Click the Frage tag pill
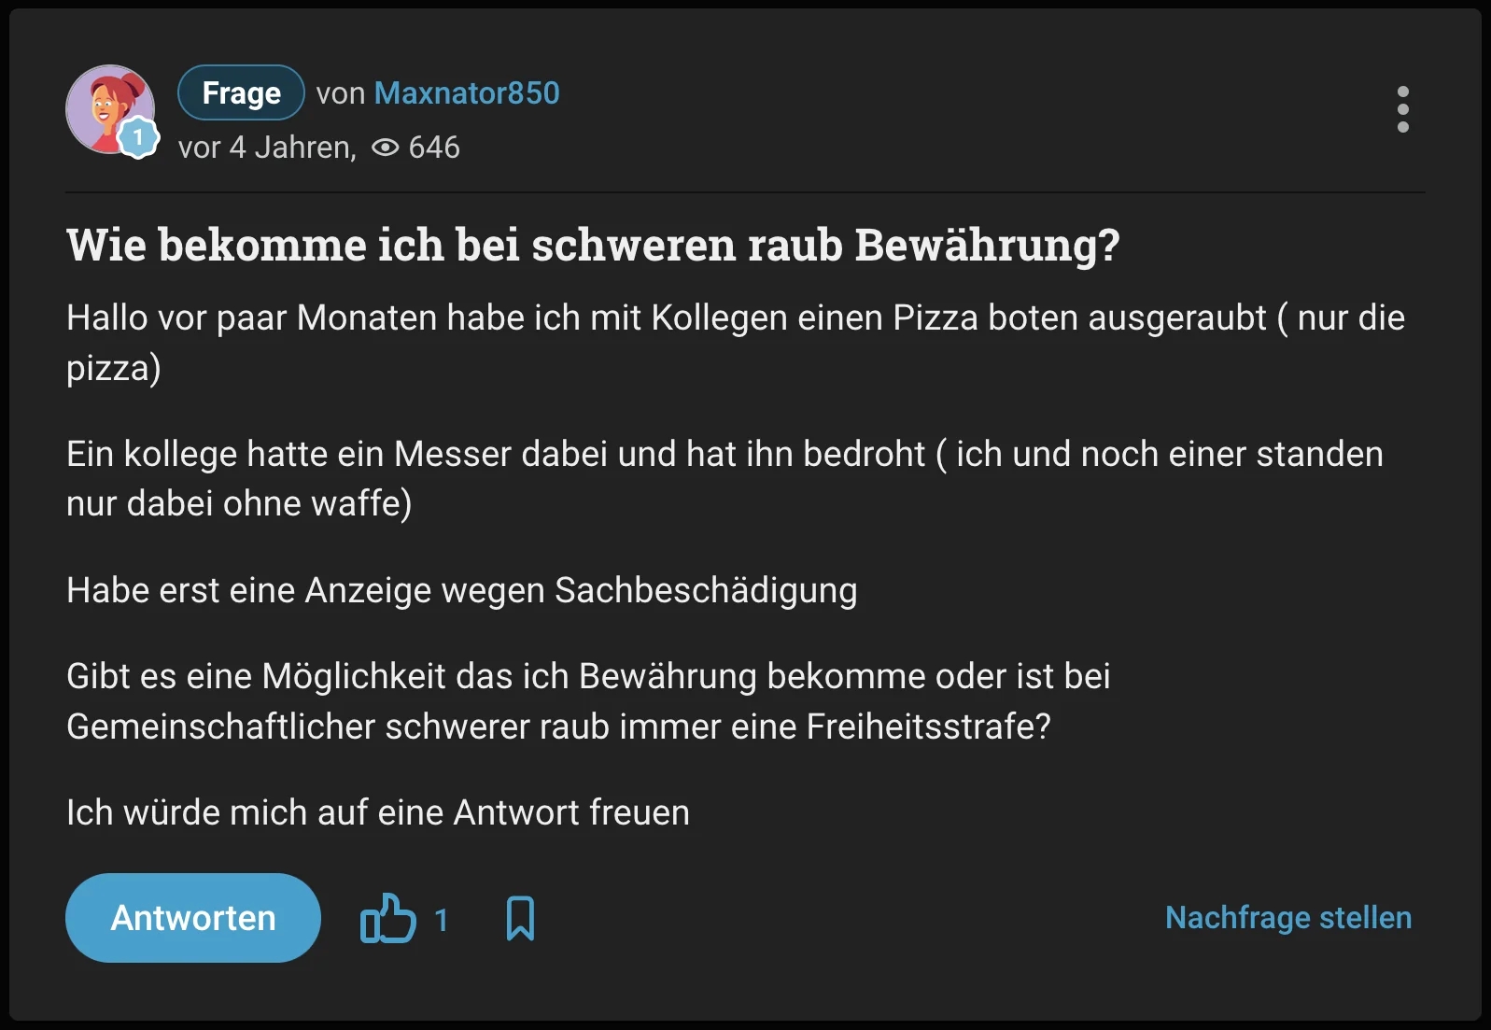1491x1030 pixels. [241, 93]
